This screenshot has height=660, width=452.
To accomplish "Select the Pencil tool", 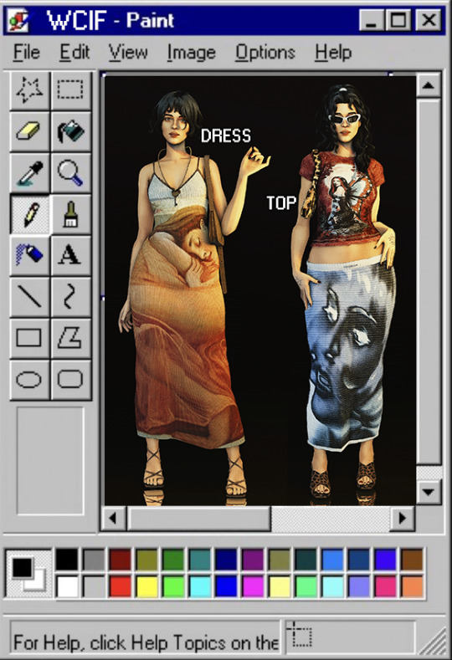I will pyautogui.click(x=29, y=214).
